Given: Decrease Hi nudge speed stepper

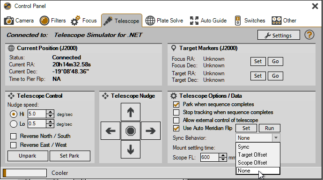Looking at the screenshot, I should click(x=50, y=116).
